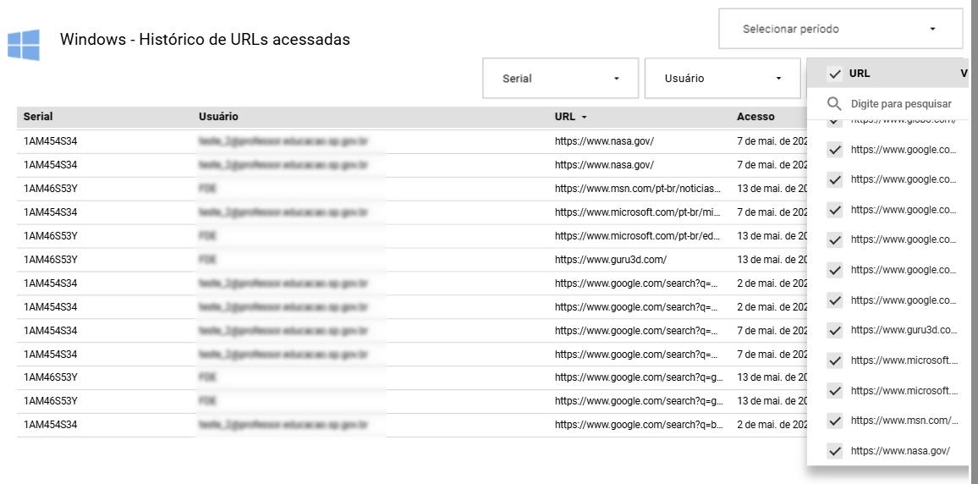Uncheck the google.com checkbox directly above guru3d
Image resolution: width=978 pixels, height=484 pixels.
[x=835, y=300]
